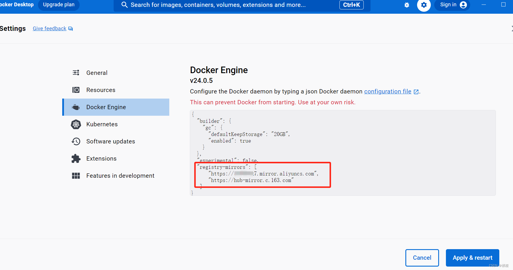Click the "experimental": false line
Viewport: 513px width, 270px height.
[228, 160]
